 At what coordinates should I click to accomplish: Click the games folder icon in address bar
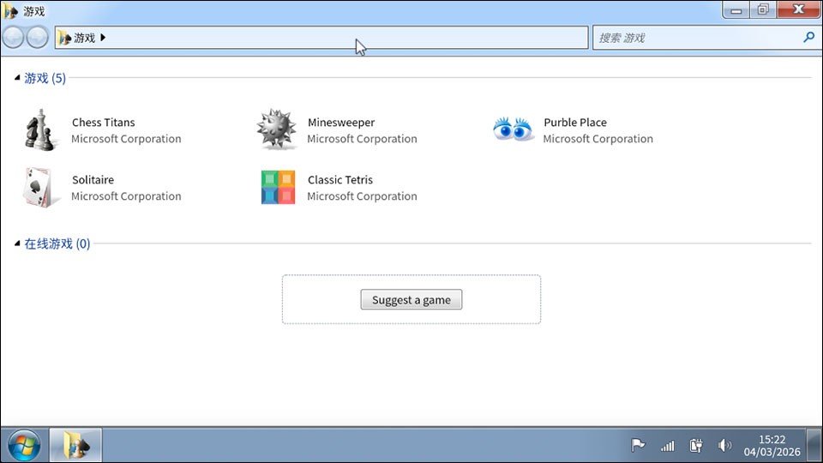click(x=64, y=38)
